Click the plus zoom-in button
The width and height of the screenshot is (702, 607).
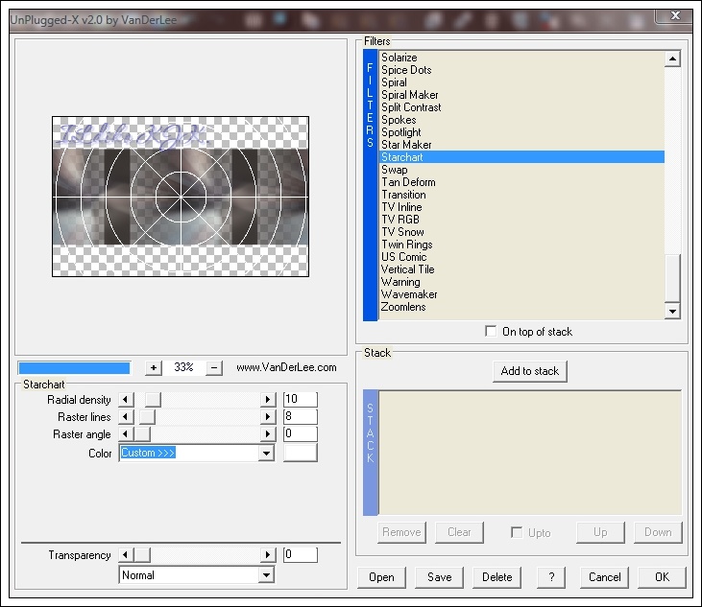(154, 367)
